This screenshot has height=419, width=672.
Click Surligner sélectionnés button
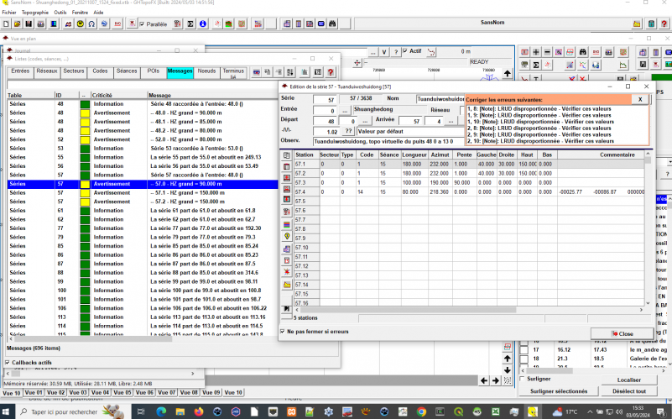click(559, 391)
